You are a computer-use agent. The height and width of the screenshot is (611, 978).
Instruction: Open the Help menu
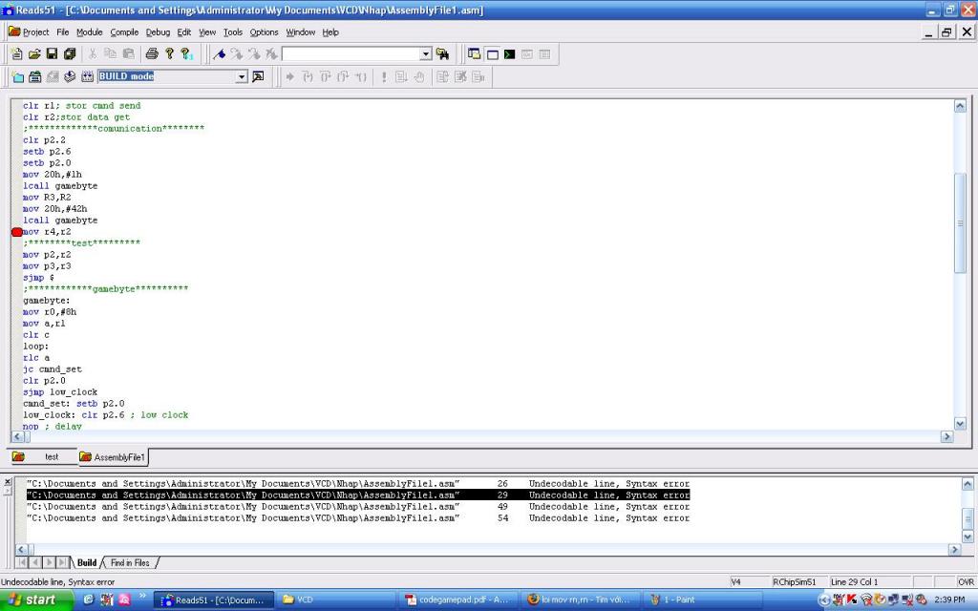tap(330, 32)
